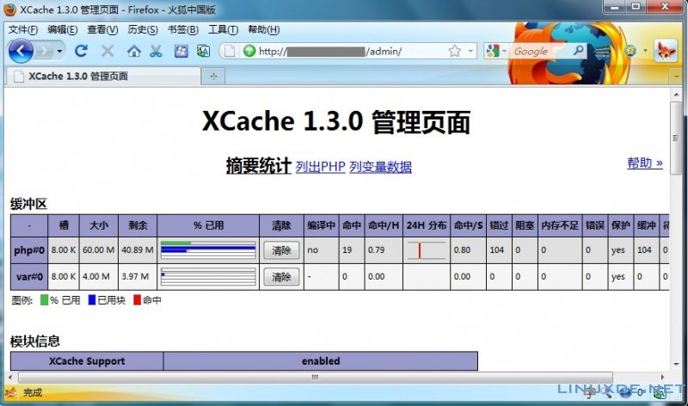
Task: Click the red 命中 legend swatch
Action: coord(137,300)
